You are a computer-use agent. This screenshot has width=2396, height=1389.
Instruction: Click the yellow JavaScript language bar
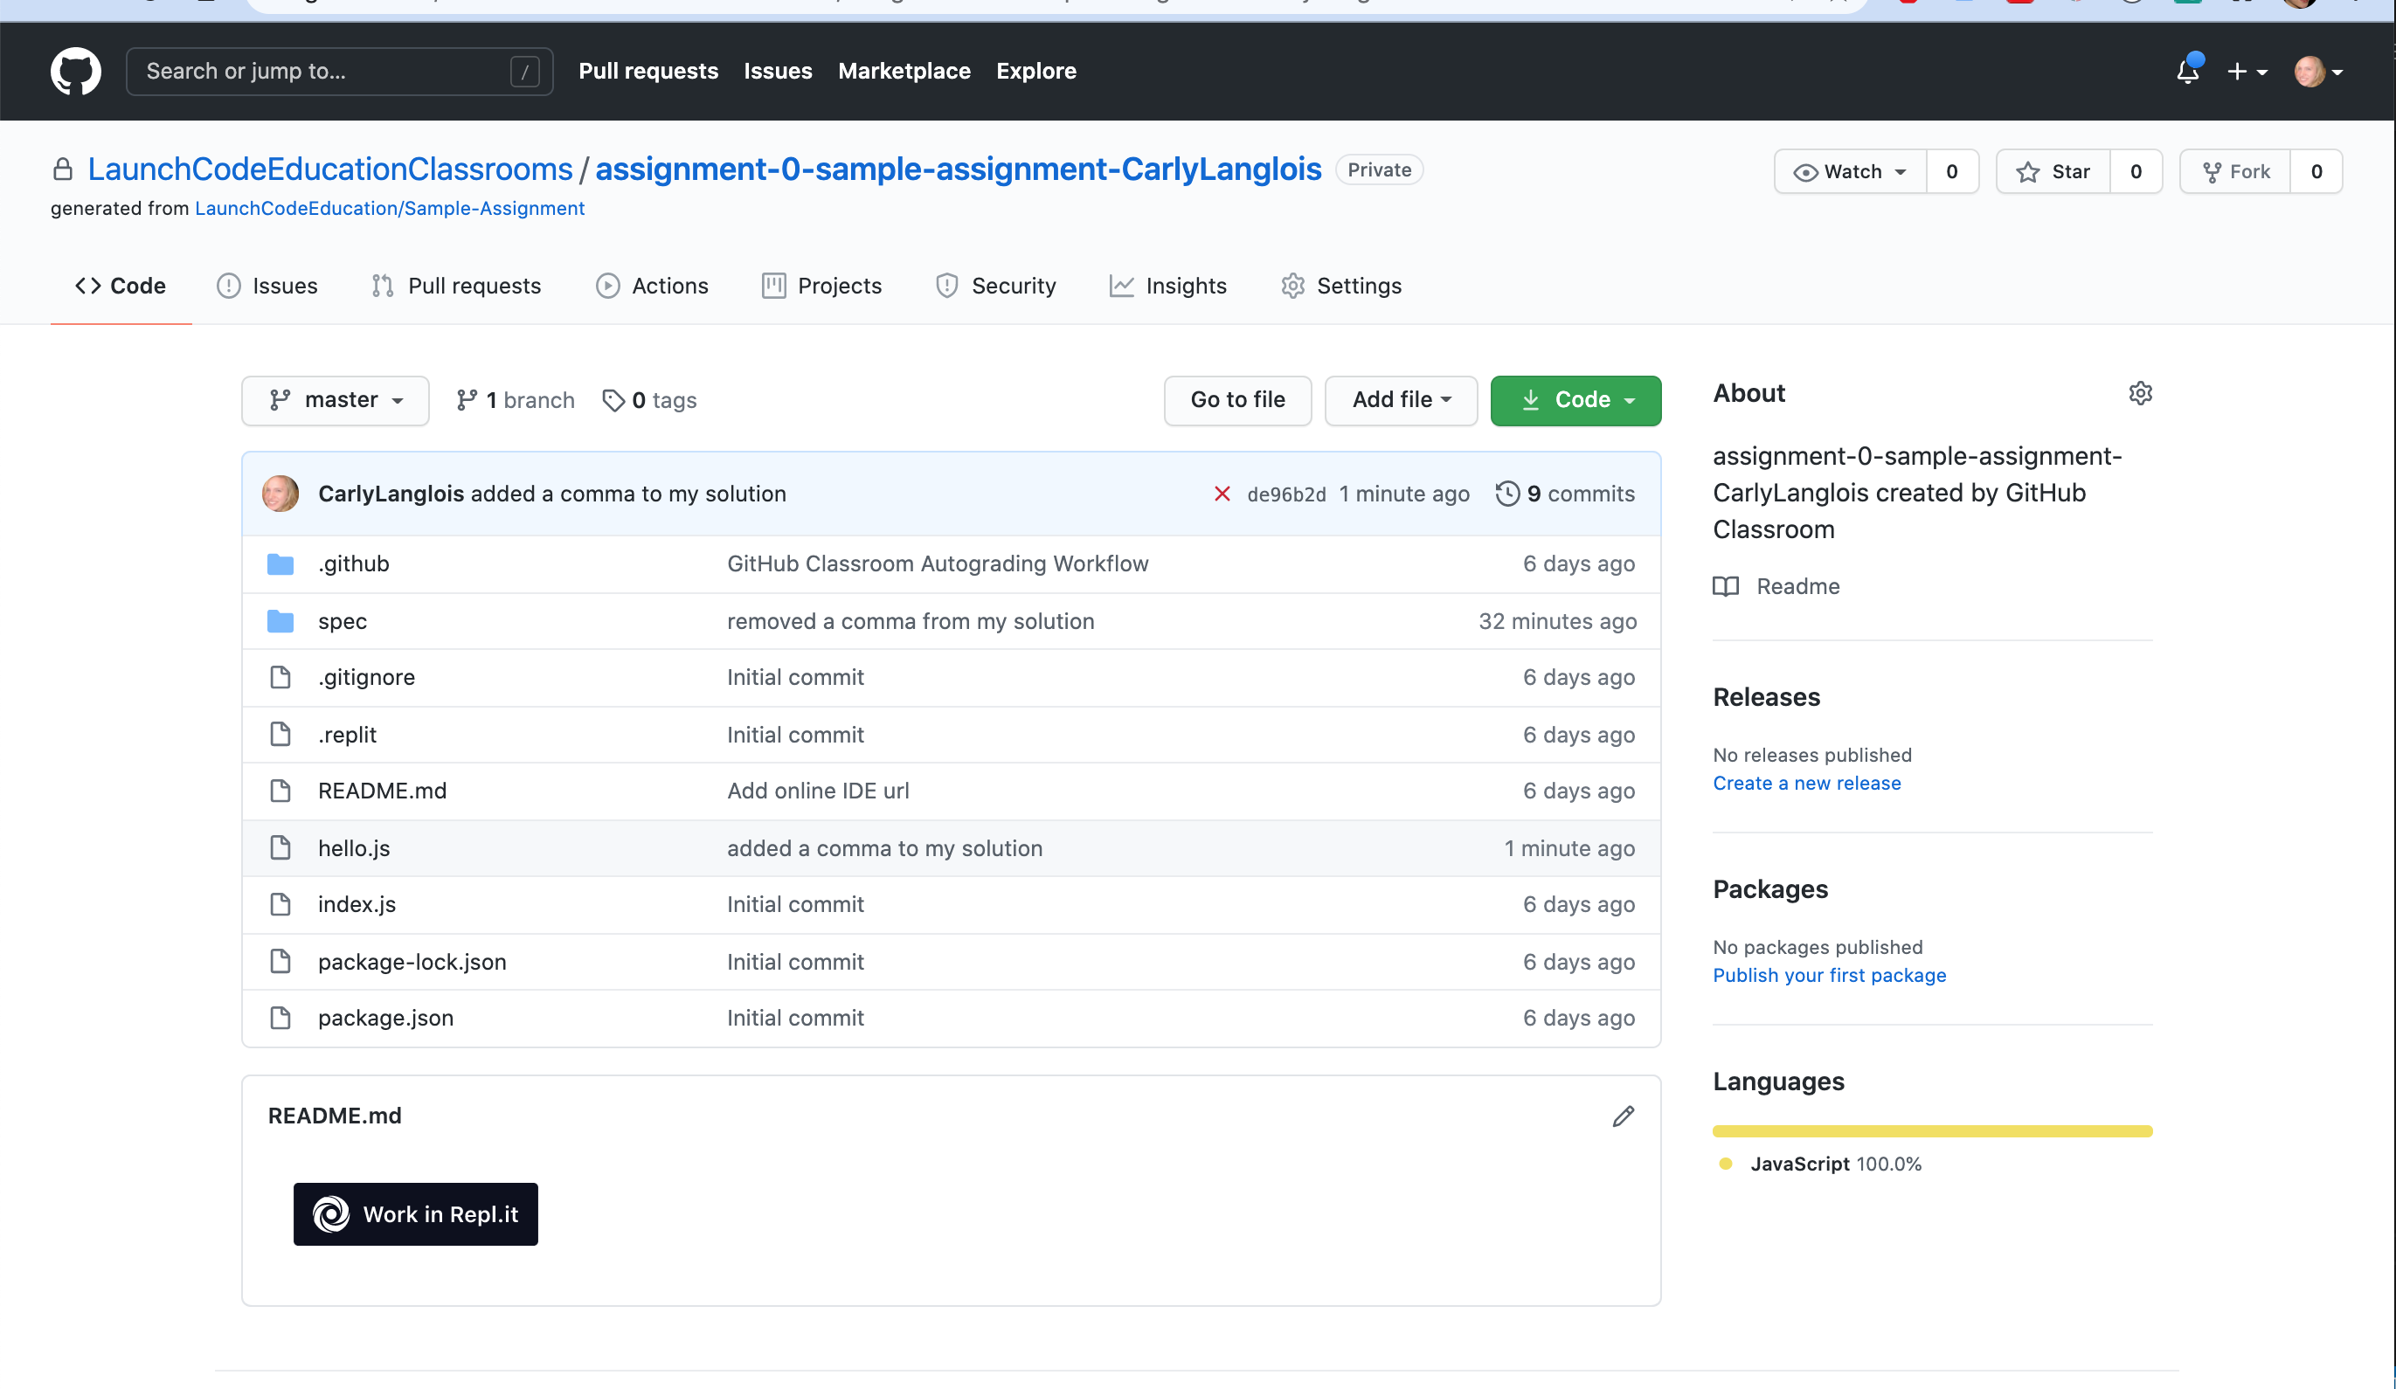click(x=1932, y=1131)
